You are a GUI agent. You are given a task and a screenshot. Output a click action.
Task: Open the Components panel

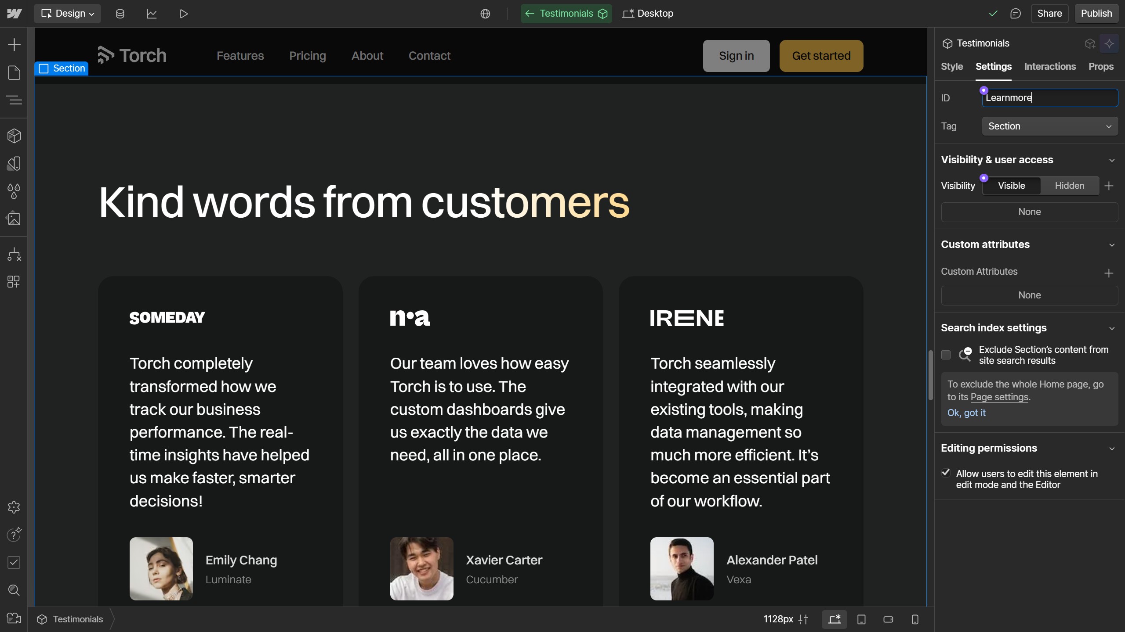click(x=14, y=136)
